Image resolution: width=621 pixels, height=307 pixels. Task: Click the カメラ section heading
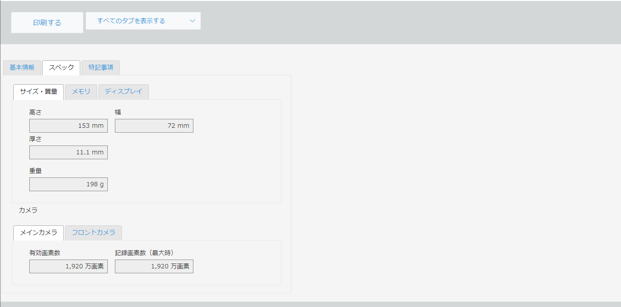coord(28,210)
